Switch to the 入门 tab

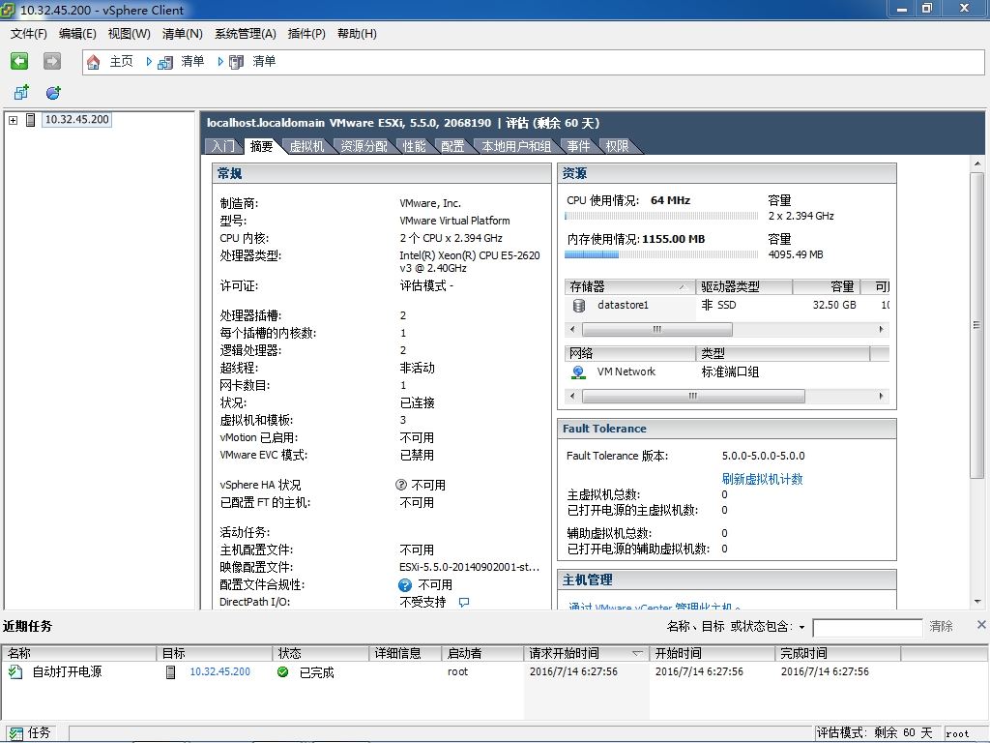[223, 147]
